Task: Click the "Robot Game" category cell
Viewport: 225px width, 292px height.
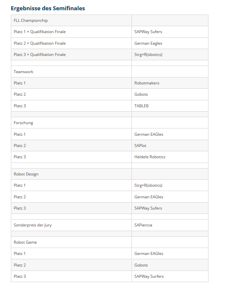Action: [x=25, y=242]
